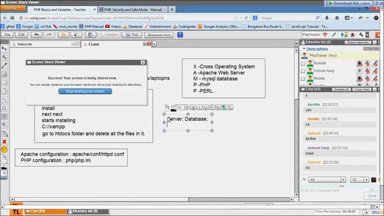Open the blue help question-mark icon
Image resolution: width=384 pixels, height=216 pixels.
point(180,35)
